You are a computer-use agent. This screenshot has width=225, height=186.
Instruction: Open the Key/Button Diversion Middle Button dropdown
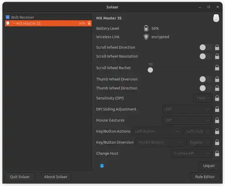(x=160, y=142)
